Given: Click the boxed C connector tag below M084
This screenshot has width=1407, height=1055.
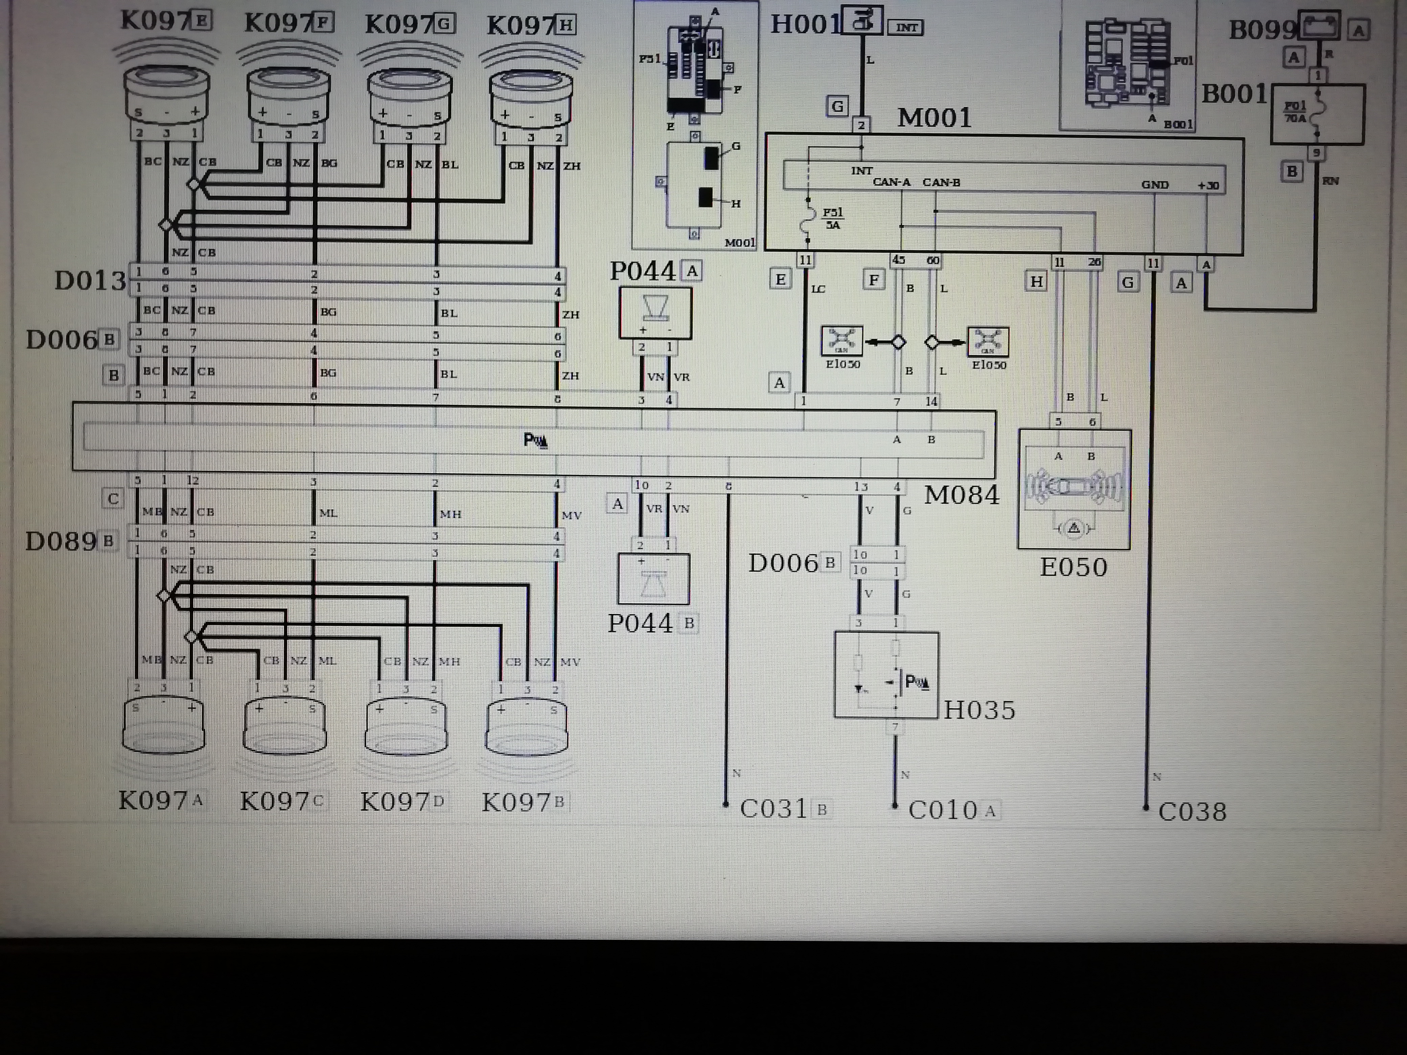Looking at the screenshot, I should (113, 498).
